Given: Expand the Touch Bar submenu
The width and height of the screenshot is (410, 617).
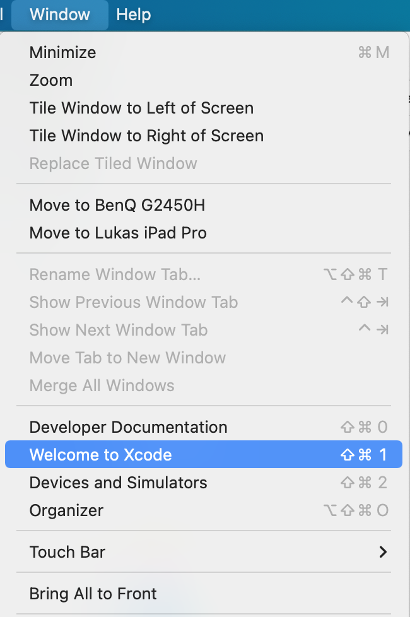Looking at the screenshot, I should [x=67, y=552].
